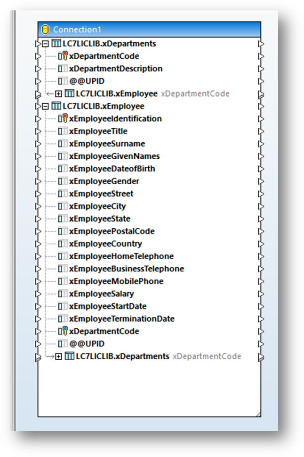Click the gray xDepartmentCode annotation beside child xDepartments

[x=207, y=356]
